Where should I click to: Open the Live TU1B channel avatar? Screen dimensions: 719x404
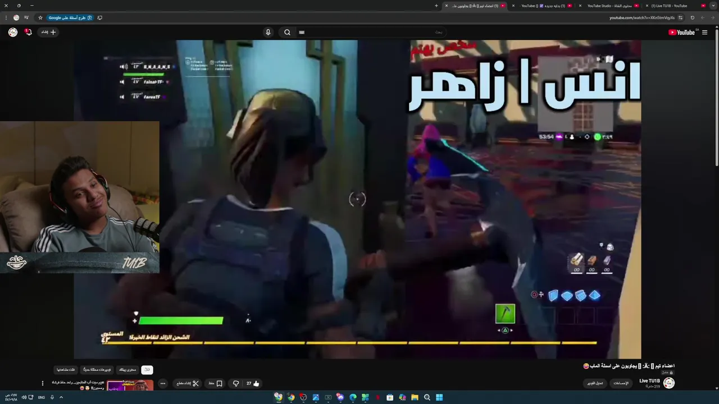click(668, 383)
